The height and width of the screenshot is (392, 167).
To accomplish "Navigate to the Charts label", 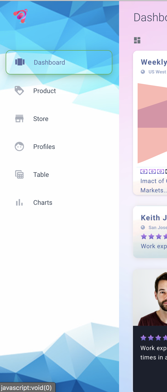I will coord(43,202).
